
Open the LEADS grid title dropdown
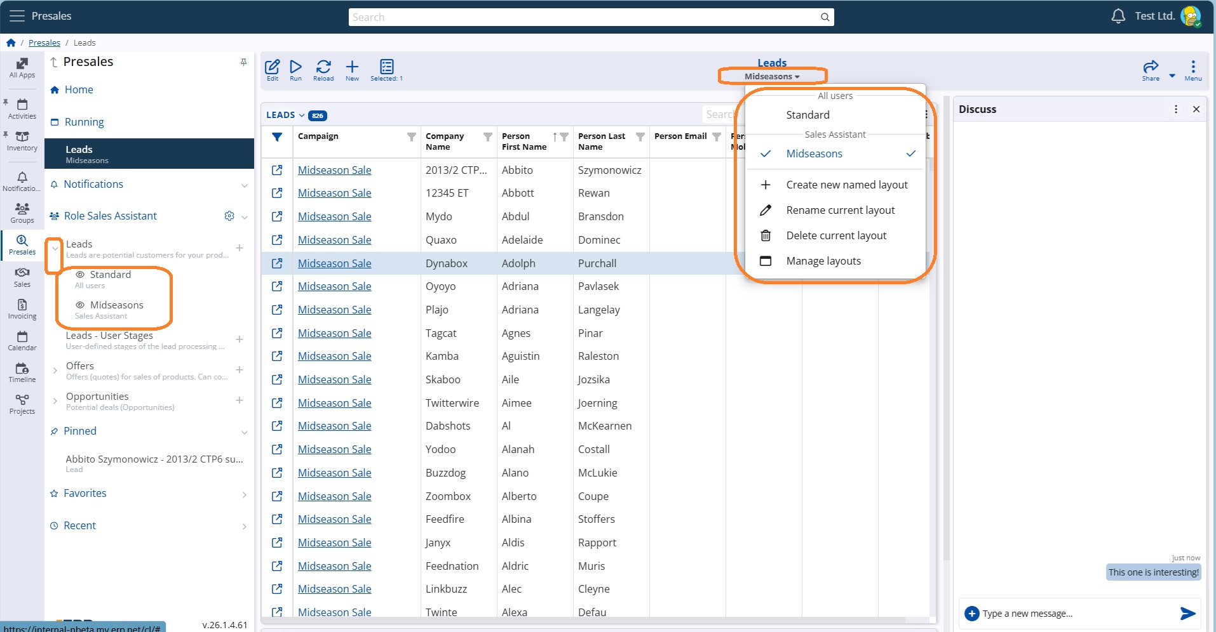coord(301,115)
